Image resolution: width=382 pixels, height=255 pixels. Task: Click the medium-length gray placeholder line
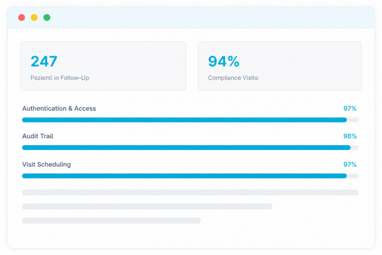coord(147,206)
